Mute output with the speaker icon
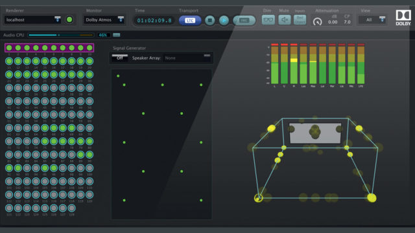415x233 pixels. click(x=284, y=20)
